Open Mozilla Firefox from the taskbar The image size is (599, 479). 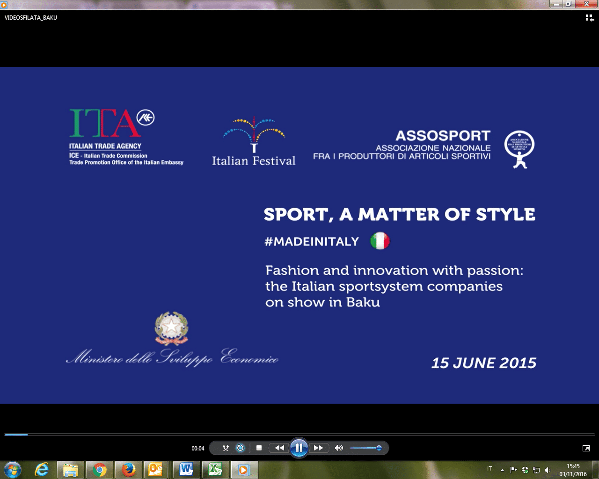click(128, 469)
